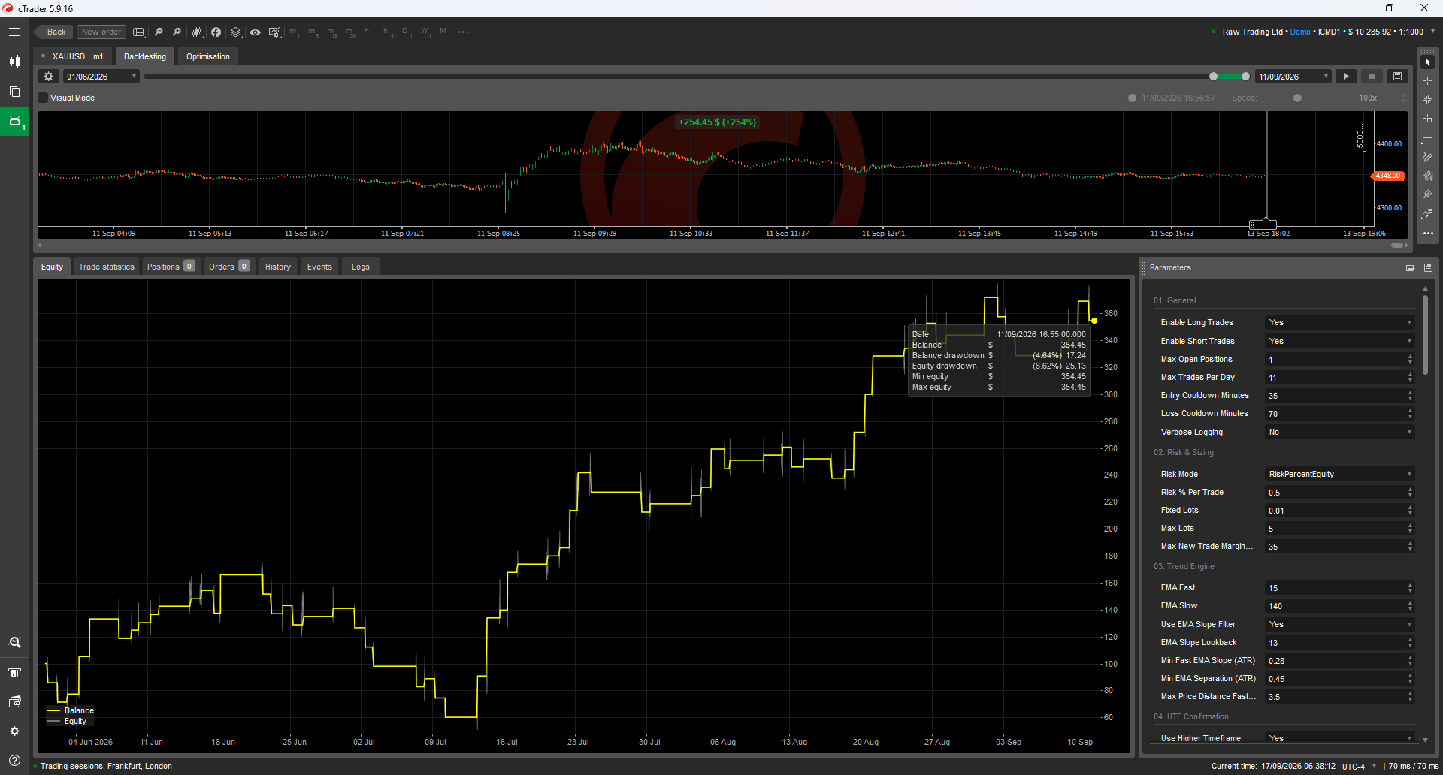
Task: Open the Logs tab
Action: pos(361,267)
